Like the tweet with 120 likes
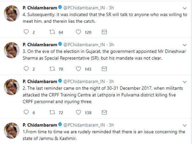 (78, 32)
